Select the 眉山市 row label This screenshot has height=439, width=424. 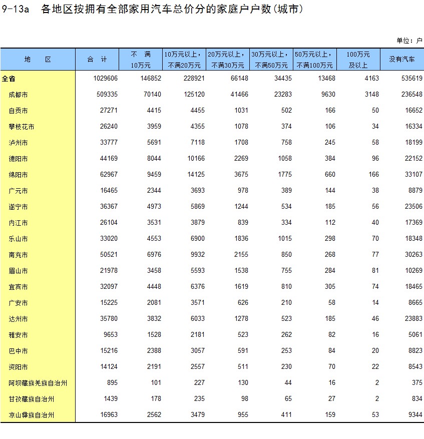[18, 271]
